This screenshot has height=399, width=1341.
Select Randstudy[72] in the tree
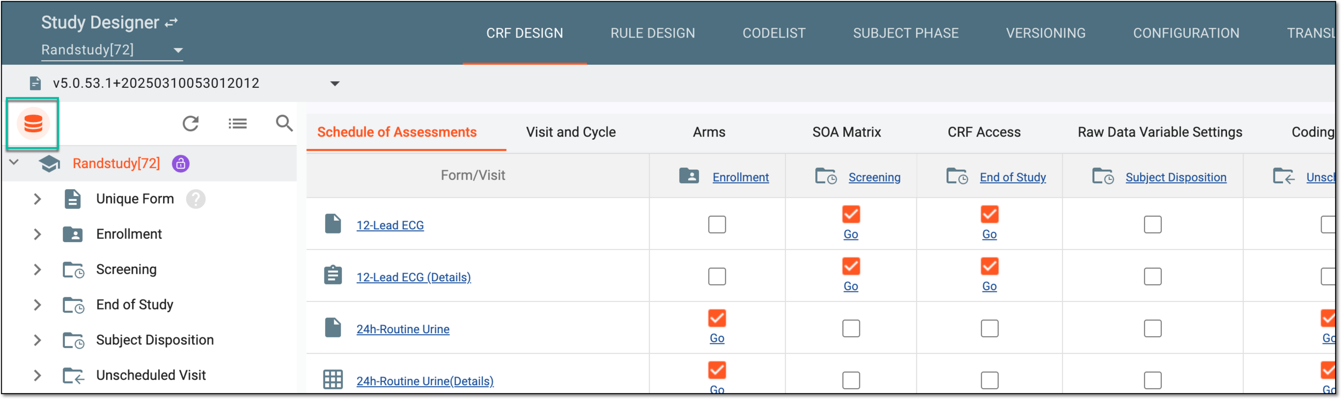[x=116, y=163]
